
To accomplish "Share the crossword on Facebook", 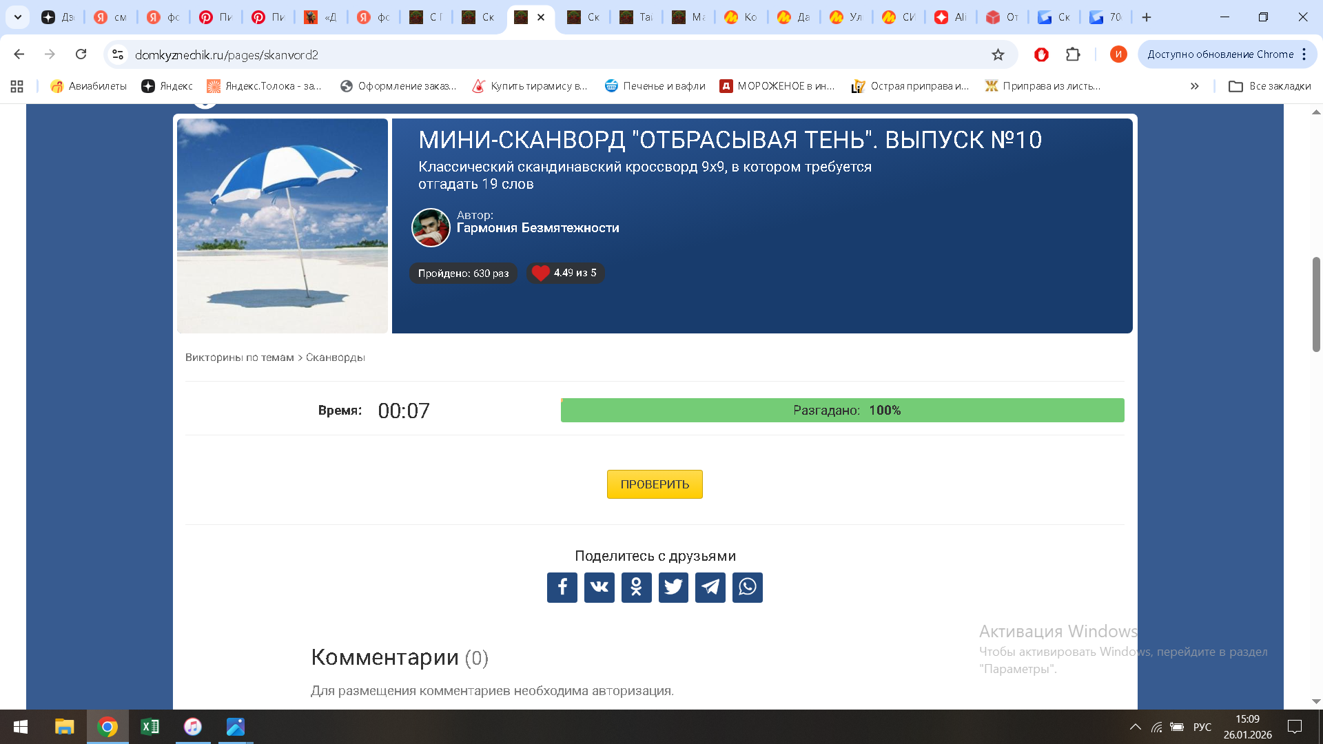I will pyautogui.click(x=562, y=587).
